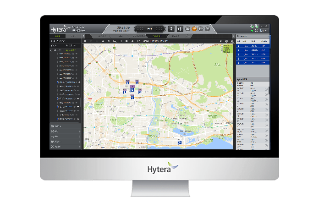Open the first accordion section below the tree

click(65, 126)
